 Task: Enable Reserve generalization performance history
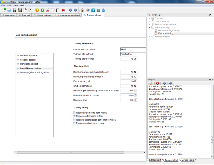pyautogui.click(x=74, y=120)
